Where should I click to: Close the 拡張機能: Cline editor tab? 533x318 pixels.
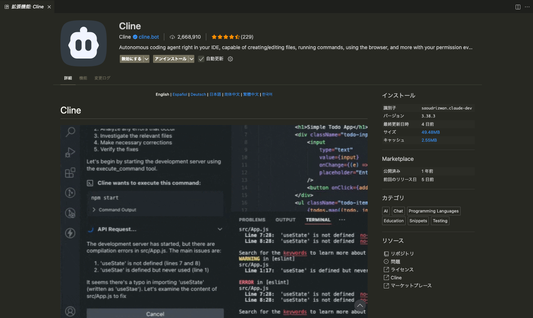(x=49, y=7)
